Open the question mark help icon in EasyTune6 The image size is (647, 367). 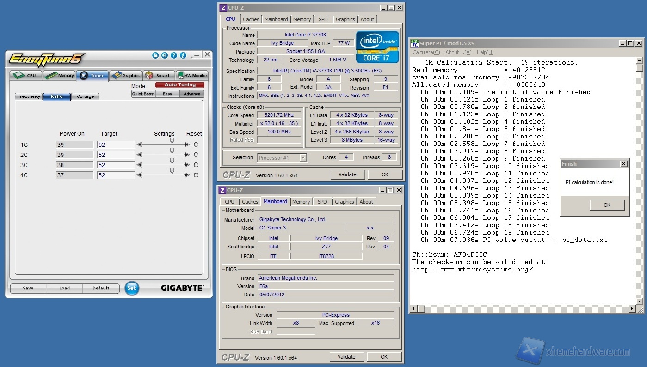(174, 55)
